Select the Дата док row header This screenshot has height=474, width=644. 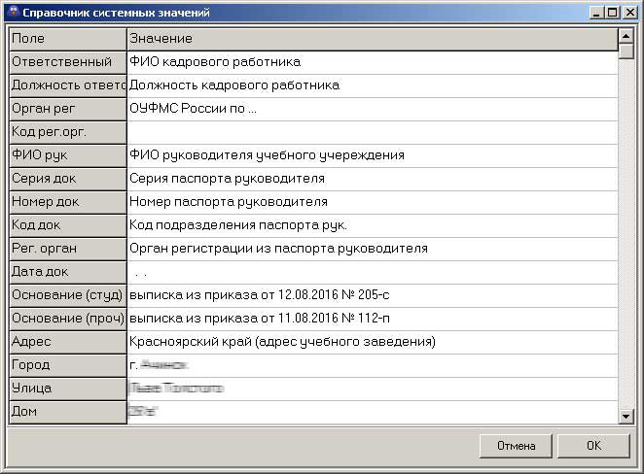(68, 273)
